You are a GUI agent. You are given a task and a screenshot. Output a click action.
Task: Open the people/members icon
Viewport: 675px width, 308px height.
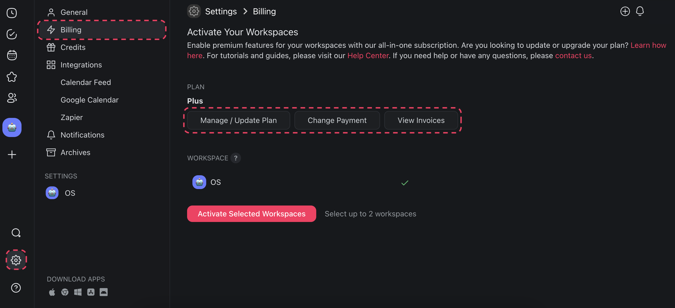12,98
